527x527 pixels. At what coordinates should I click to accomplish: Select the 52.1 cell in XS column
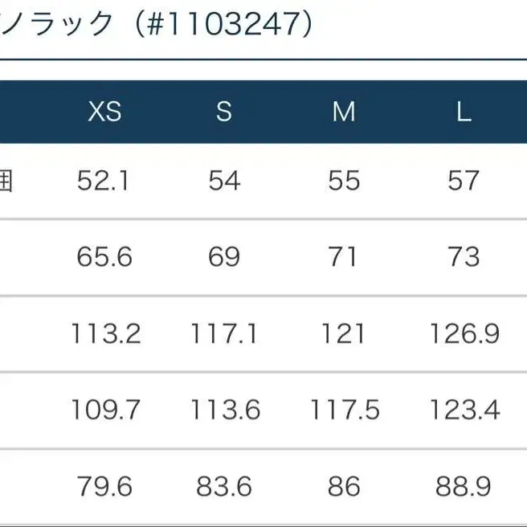tap(105, 181)
